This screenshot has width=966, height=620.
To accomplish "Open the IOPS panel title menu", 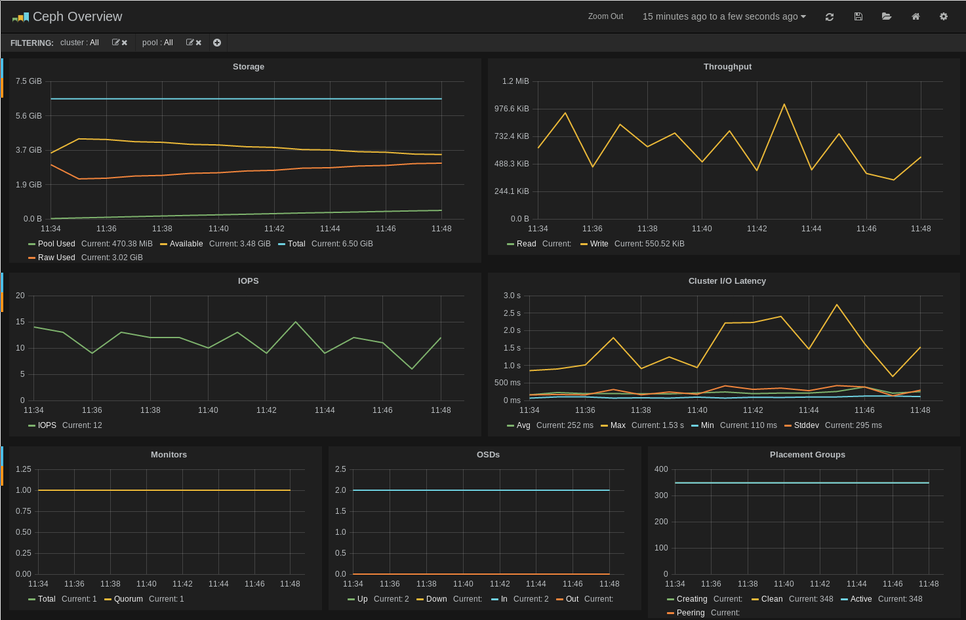I will pos(249,281).
